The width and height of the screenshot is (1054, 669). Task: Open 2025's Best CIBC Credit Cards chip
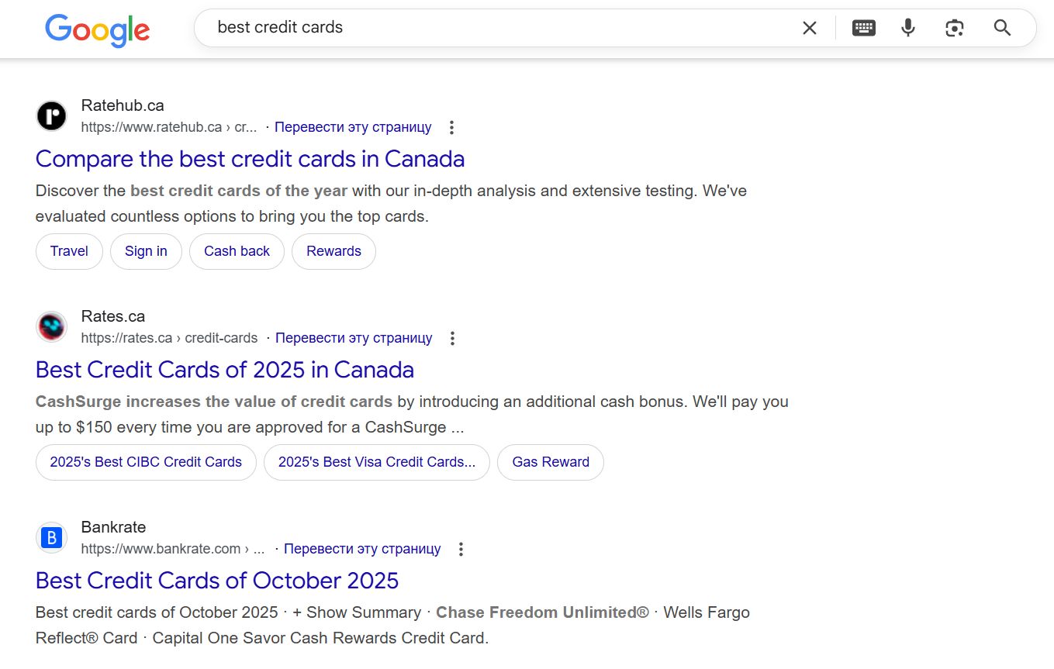tap(146, 462)
